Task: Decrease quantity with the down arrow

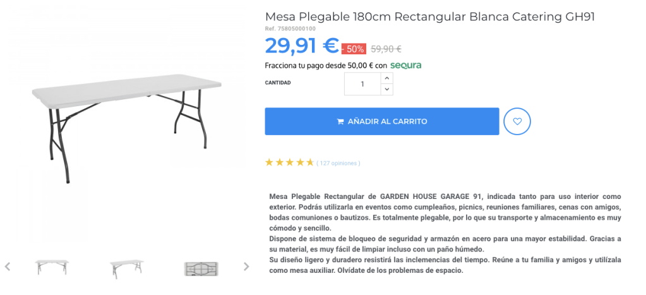Action: (x=386, y=90)
